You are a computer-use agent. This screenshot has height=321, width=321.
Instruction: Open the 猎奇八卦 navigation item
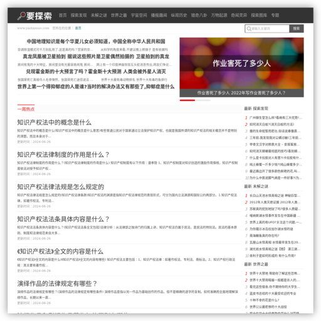point(199,15)
